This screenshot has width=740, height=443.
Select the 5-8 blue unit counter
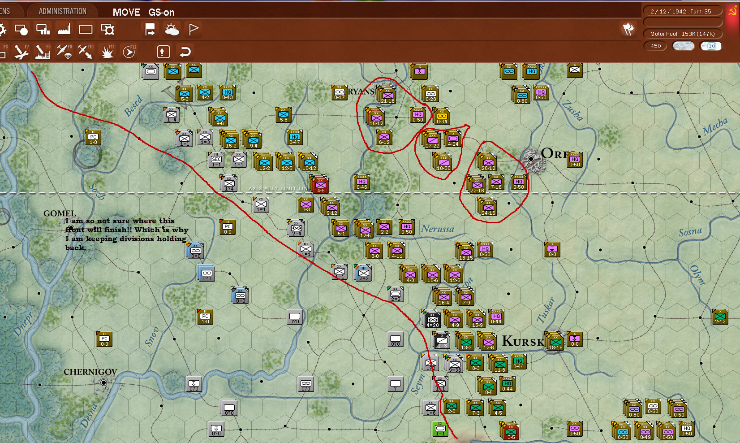284,115
